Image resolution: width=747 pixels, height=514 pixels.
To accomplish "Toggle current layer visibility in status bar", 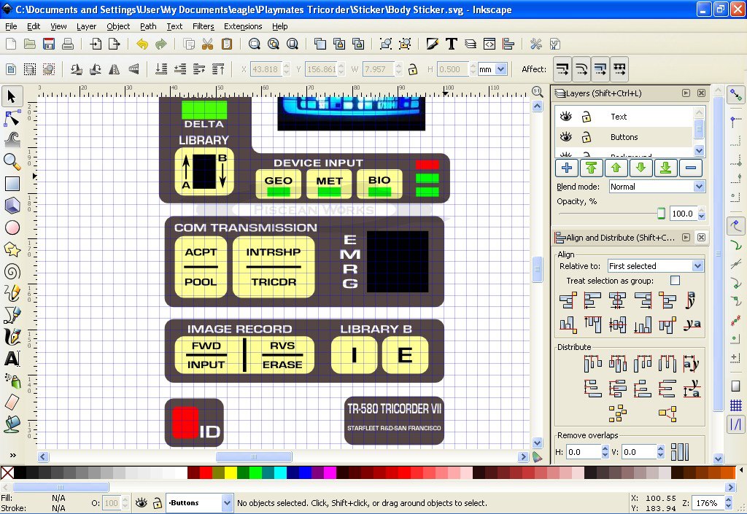I will pyautogui.click(x=141, y=502).
